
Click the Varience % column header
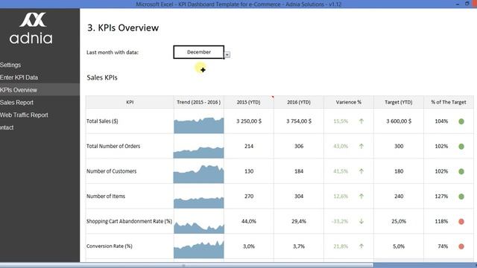[x=349, y=102]
